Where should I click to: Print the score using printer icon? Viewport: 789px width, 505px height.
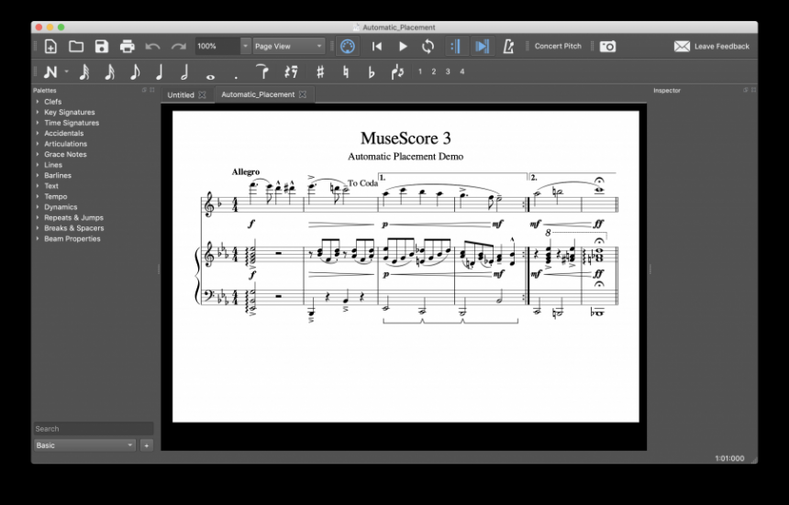click(128, 46)
